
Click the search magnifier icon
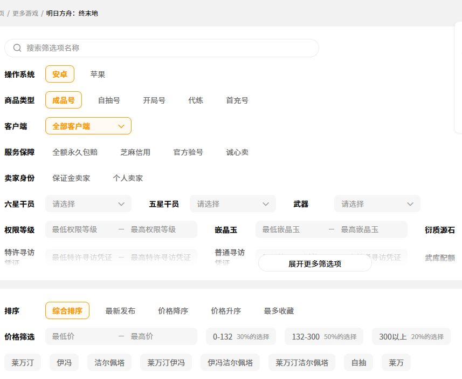pyautogui.click(x=17, y=48)
